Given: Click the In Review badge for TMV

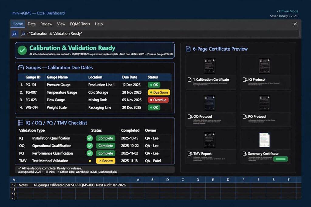Looking at the screenshot, I should coord(105,161).
